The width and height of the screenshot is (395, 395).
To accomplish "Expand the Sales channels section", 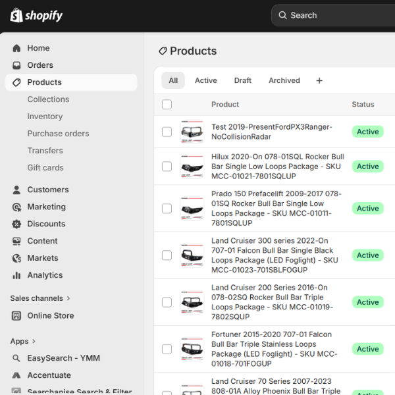I will pos(68,298).
